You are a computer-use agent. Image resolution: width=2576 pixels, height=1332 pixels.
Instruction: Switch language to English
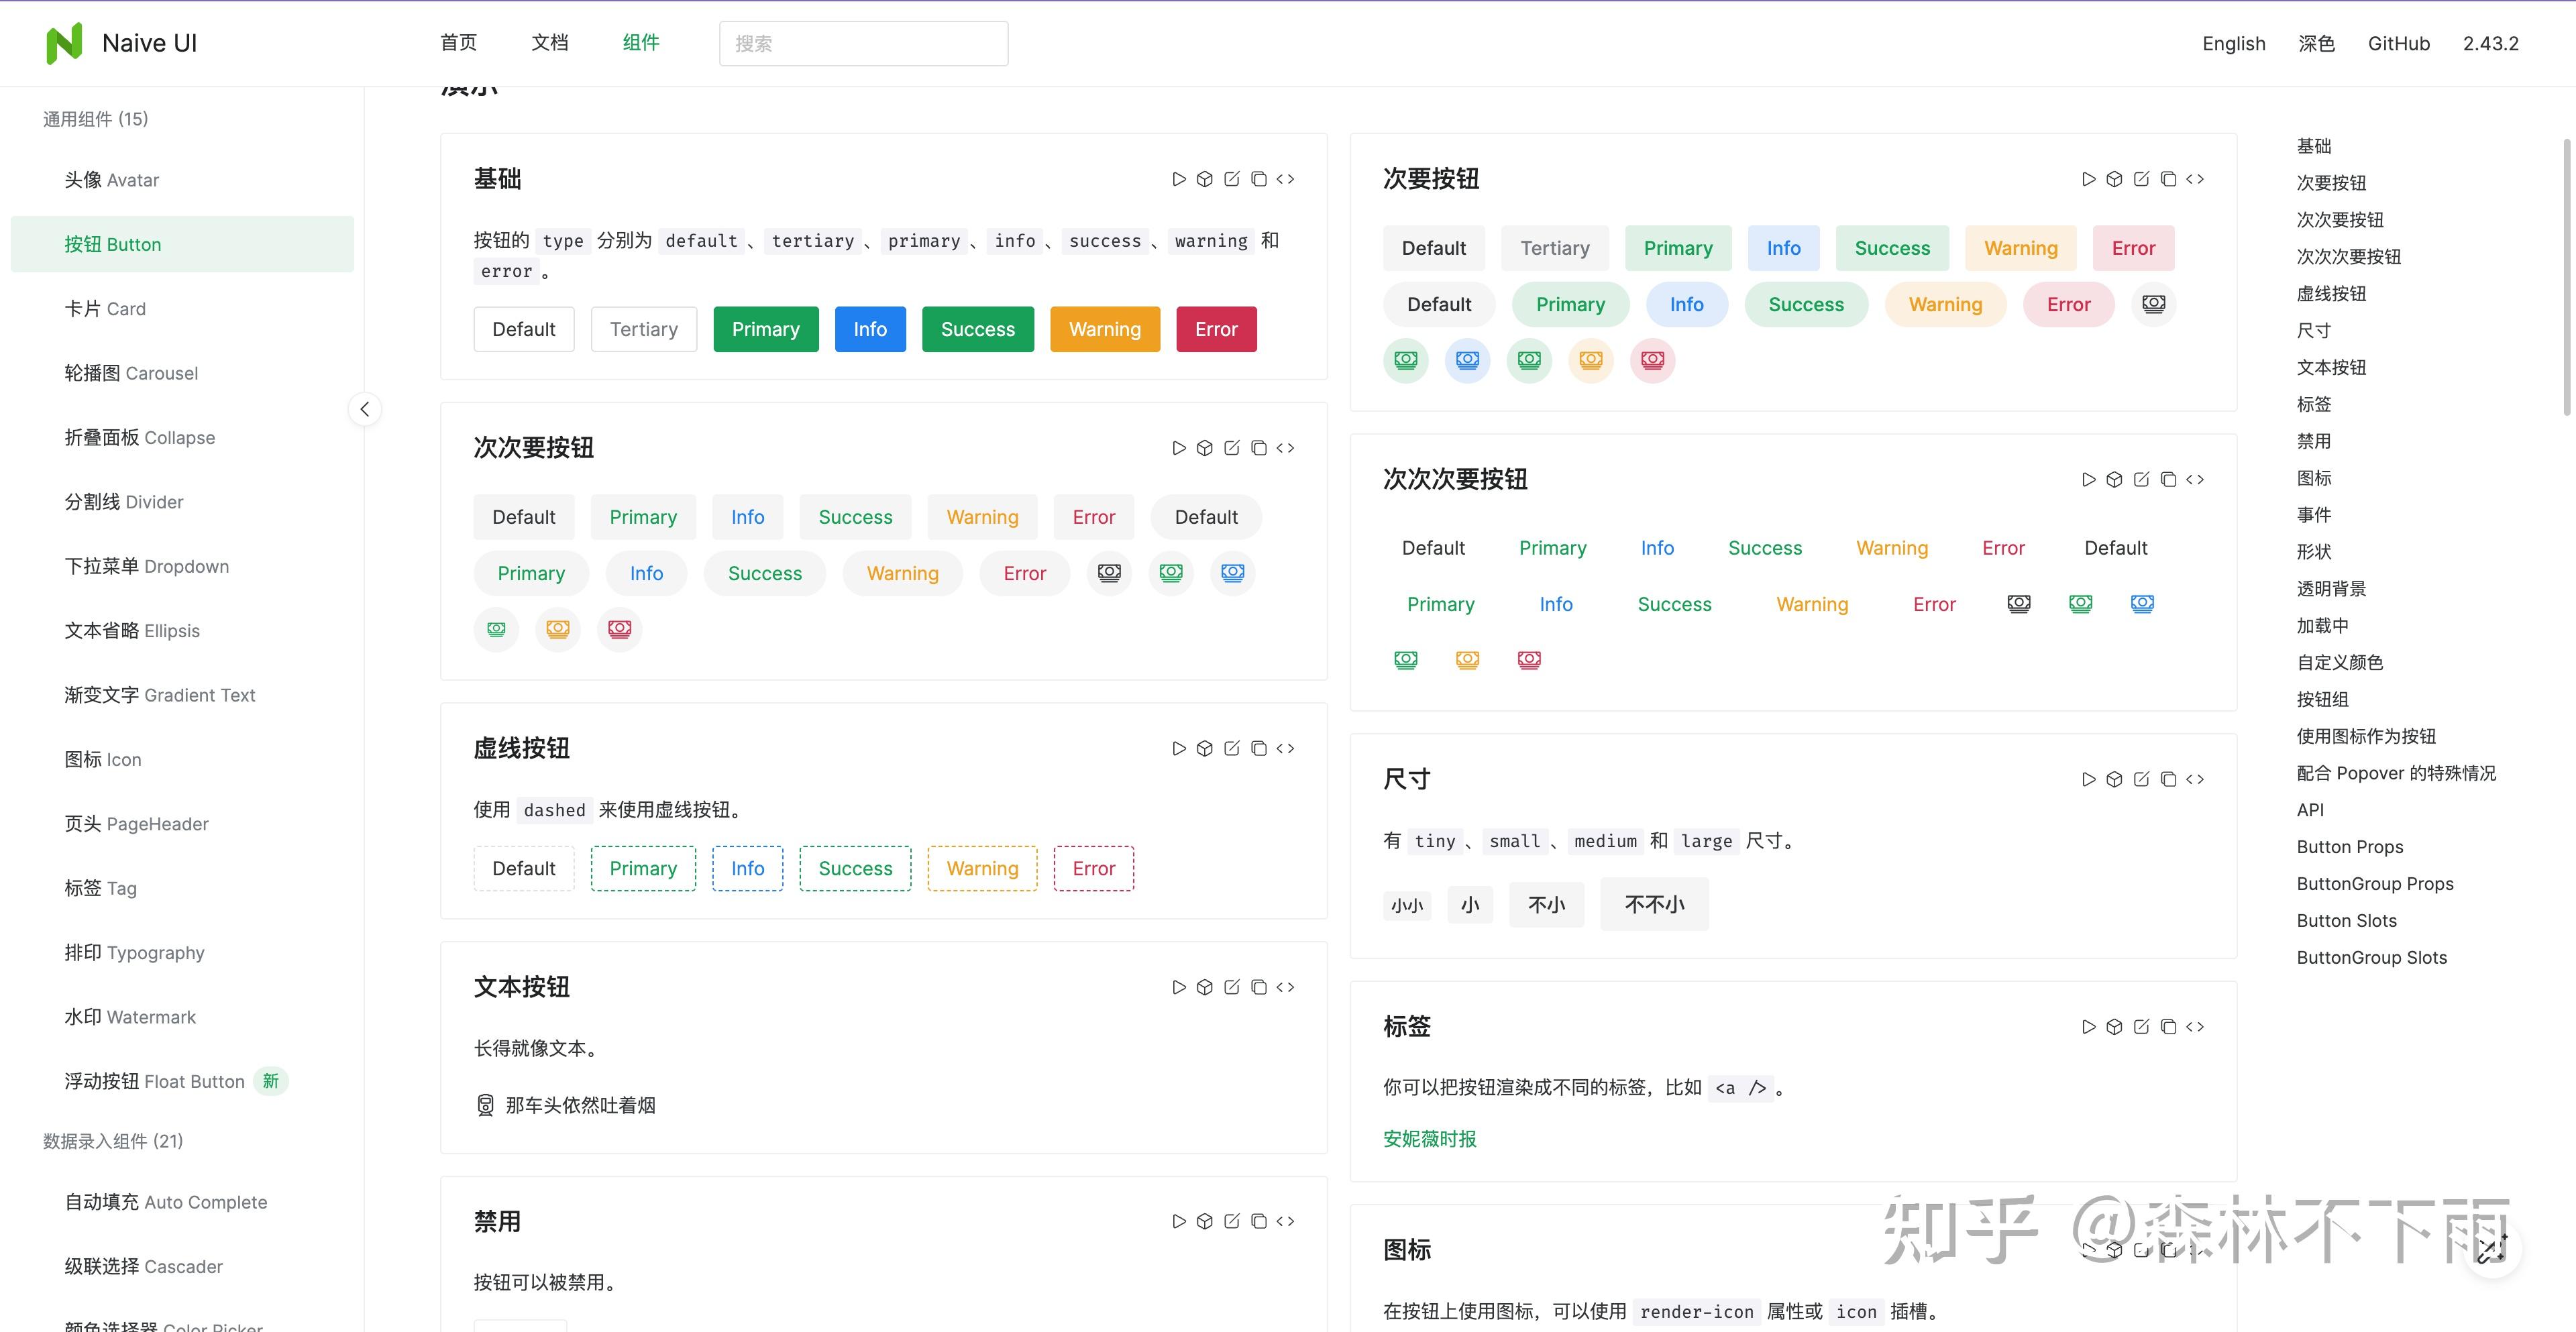2234,43
